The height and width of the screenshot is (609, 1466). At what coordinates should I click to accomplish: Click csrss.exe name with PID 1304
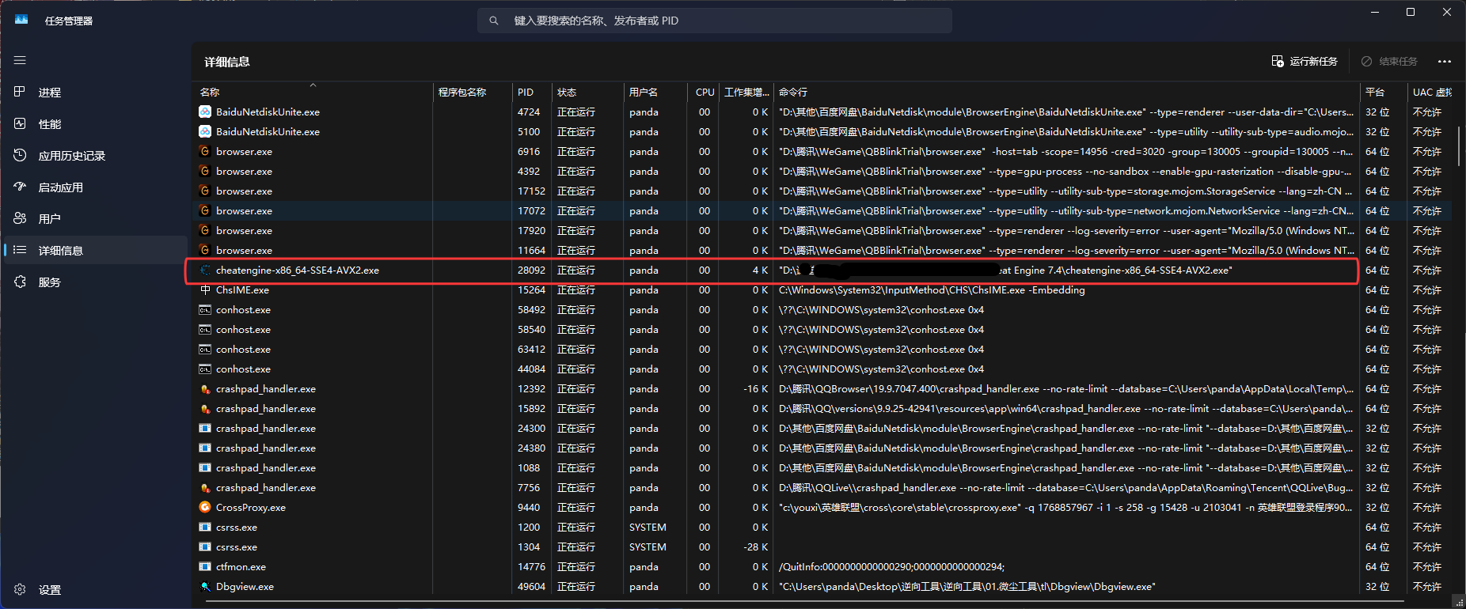click(x=237, y=547)
